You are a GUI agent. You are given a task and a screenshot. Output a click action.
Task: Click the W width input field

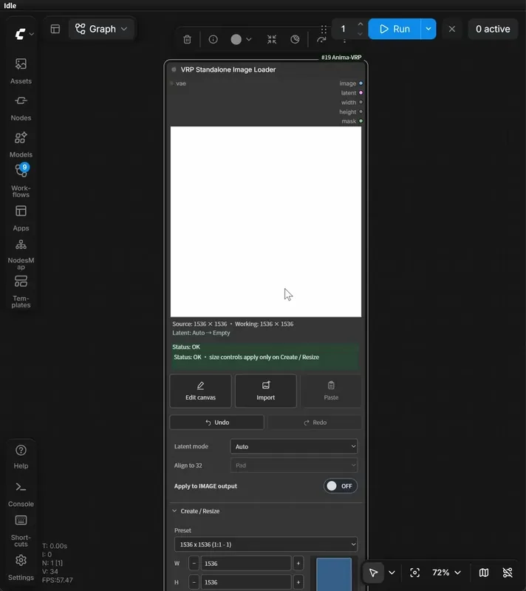pos(246,564)
